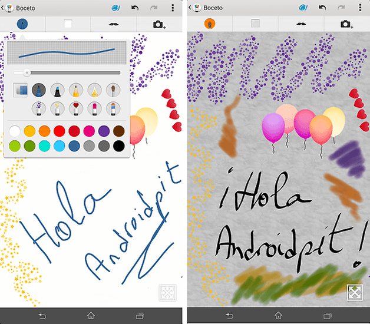This screenshot has height=324, width=370.
Task: Tap Android home button, right screen
Action: pyautogui.click(x=279, y=315)
